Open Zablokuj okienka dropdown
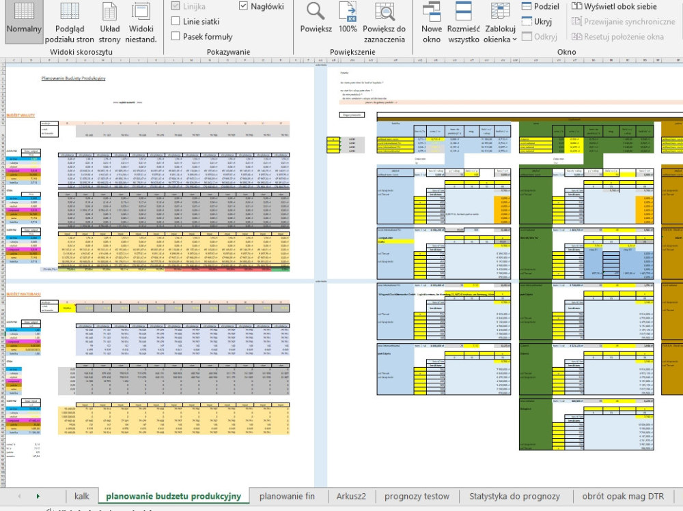683x511 pixels. coord(500,21)
